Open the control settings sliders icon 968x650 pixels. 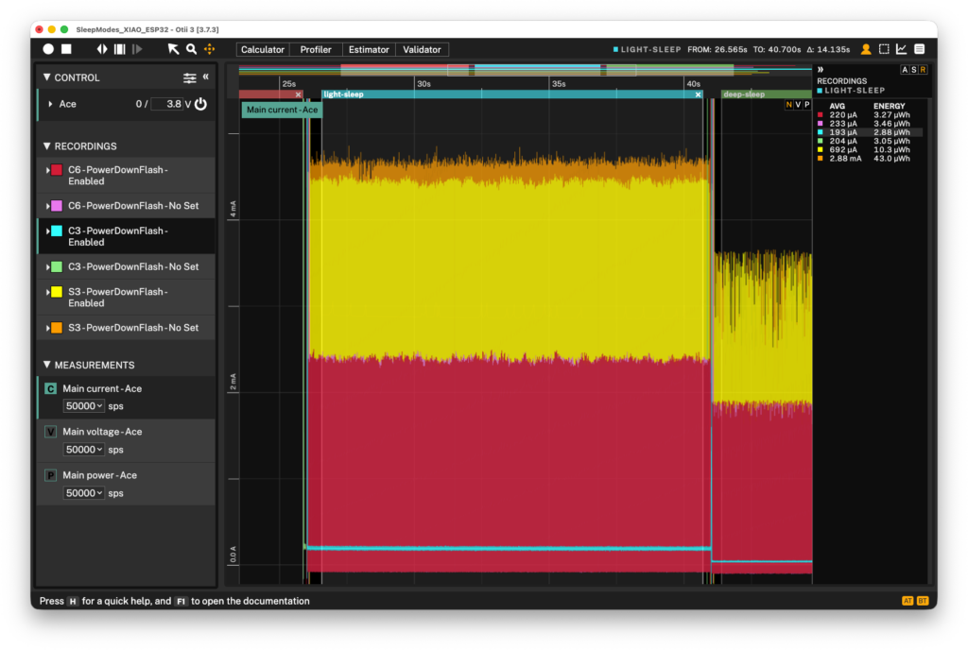pyautogui.click(x=189, y=77)
